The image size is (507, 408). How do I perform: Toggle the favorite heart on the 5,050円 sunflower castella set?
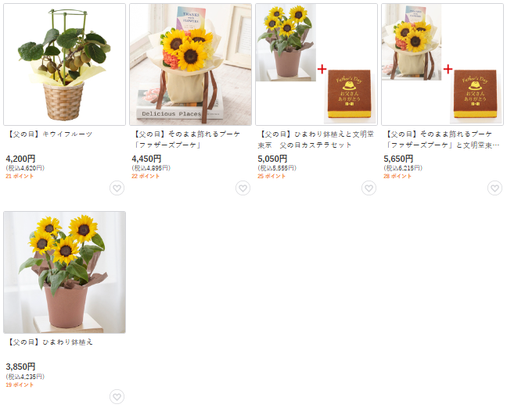(369, 188)
